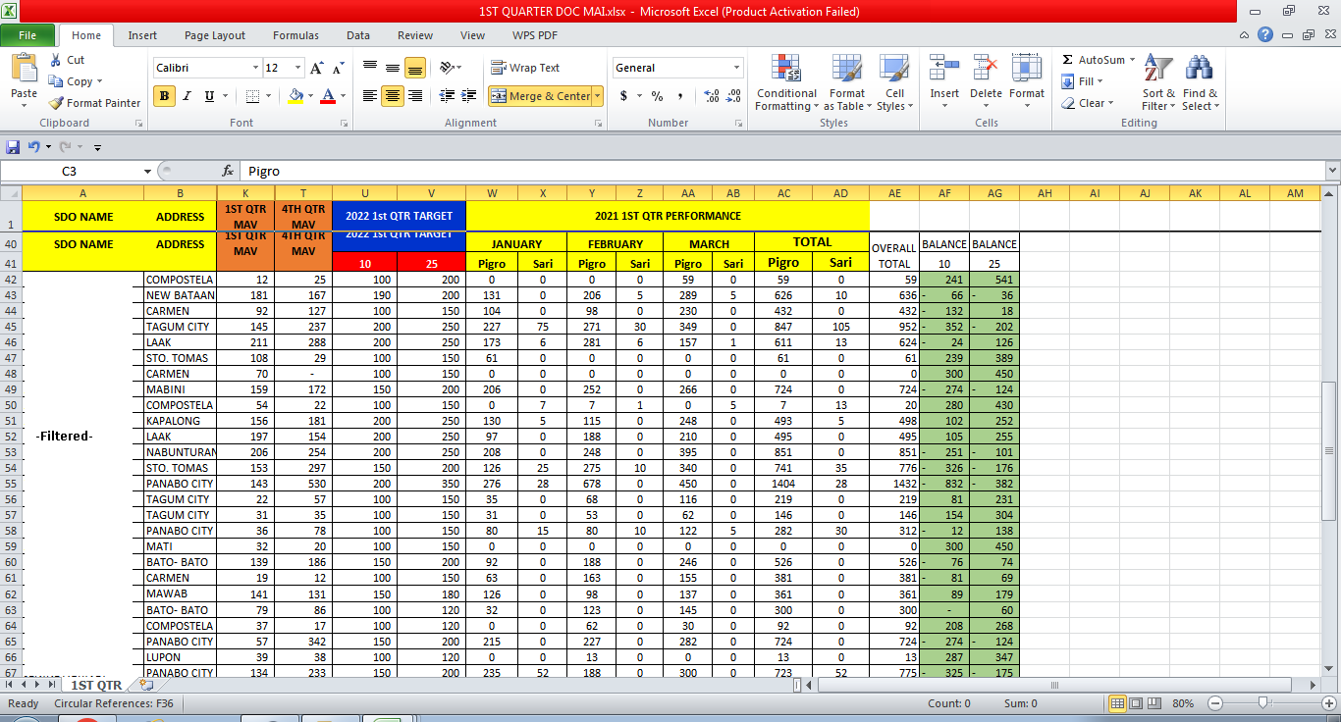Click the Increase Font Size icon

(316, 68)
